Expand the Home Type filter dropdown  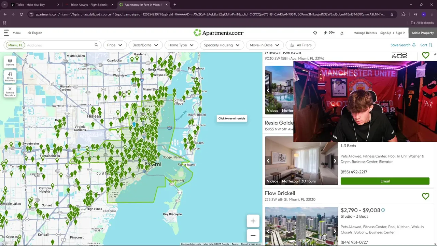click(181, 45)
